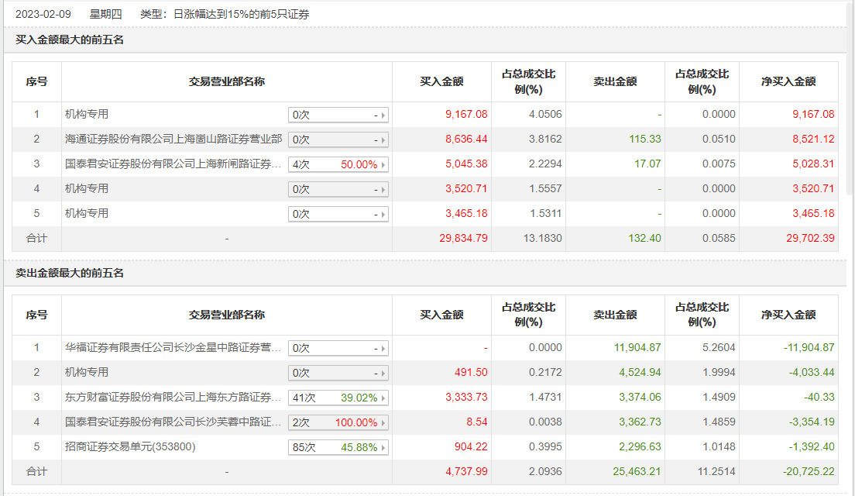
Task: Open 海通证券上海崮山路证券营业部 link
Action: click(x=173, y=139)
